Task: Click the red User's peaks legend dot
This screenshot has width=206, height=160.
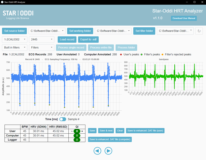Action: click(x=121, y=55)
